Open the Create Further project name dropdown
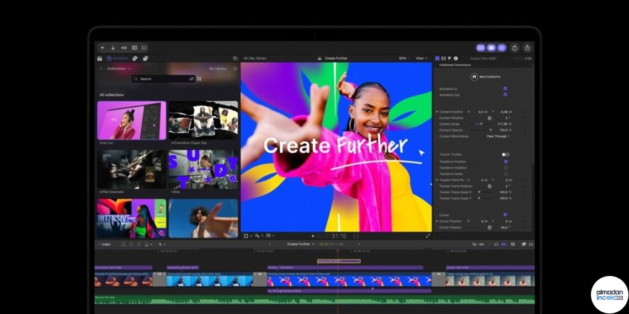 coord(301,244)
